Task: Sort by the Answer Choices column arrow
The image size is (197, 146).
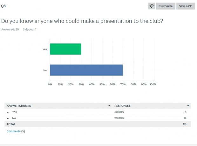Action: point(110,106)
